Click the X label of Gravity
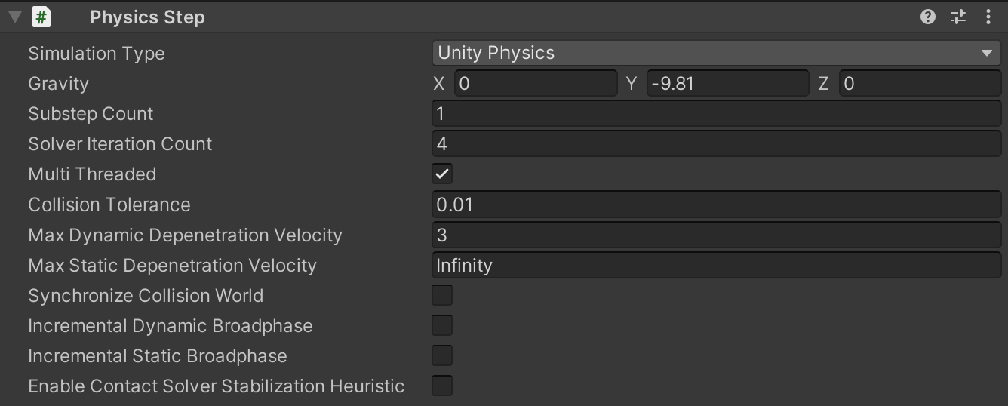This screenshot has height=406, width=1008. [439, 84]
